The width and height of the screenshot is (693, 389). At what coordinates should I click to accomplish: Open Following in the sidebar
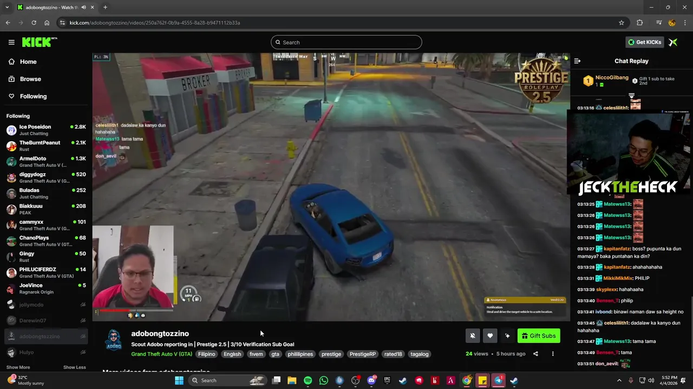coord(33,96)
